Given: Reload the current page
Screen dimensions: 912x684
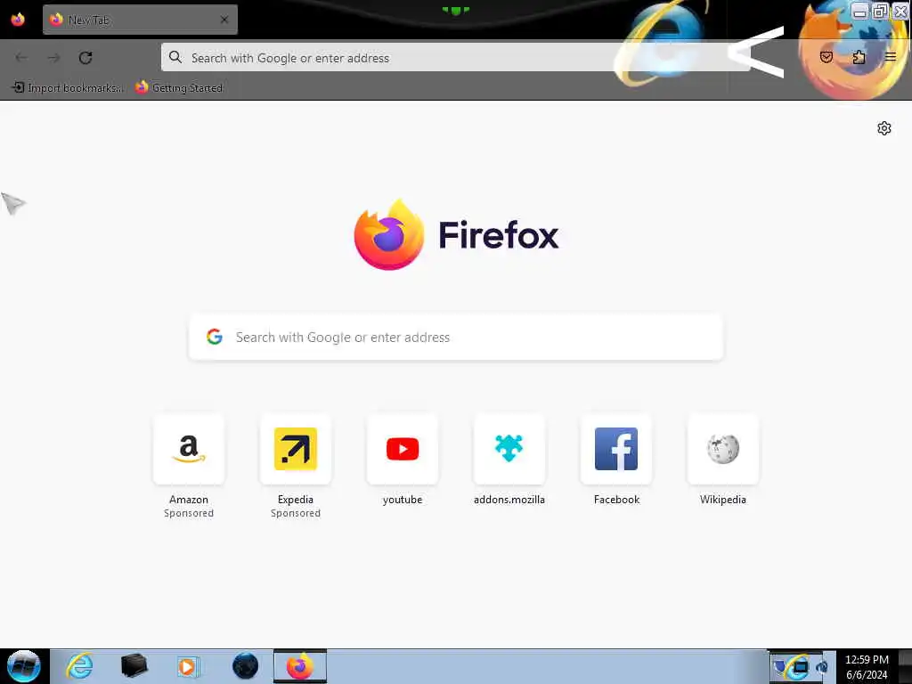Looking at the screenshot, I should [85, 58].
